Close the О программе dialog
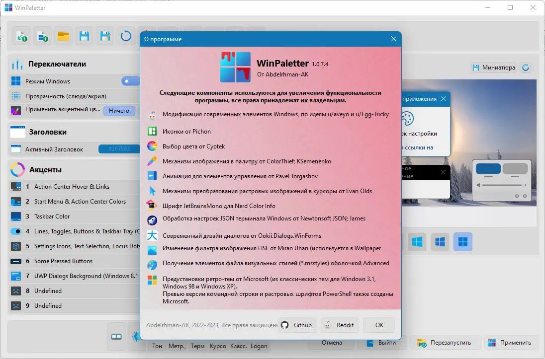Image resolution: width=545 pixels, height=359 pixels. click(x=393, y=39)
